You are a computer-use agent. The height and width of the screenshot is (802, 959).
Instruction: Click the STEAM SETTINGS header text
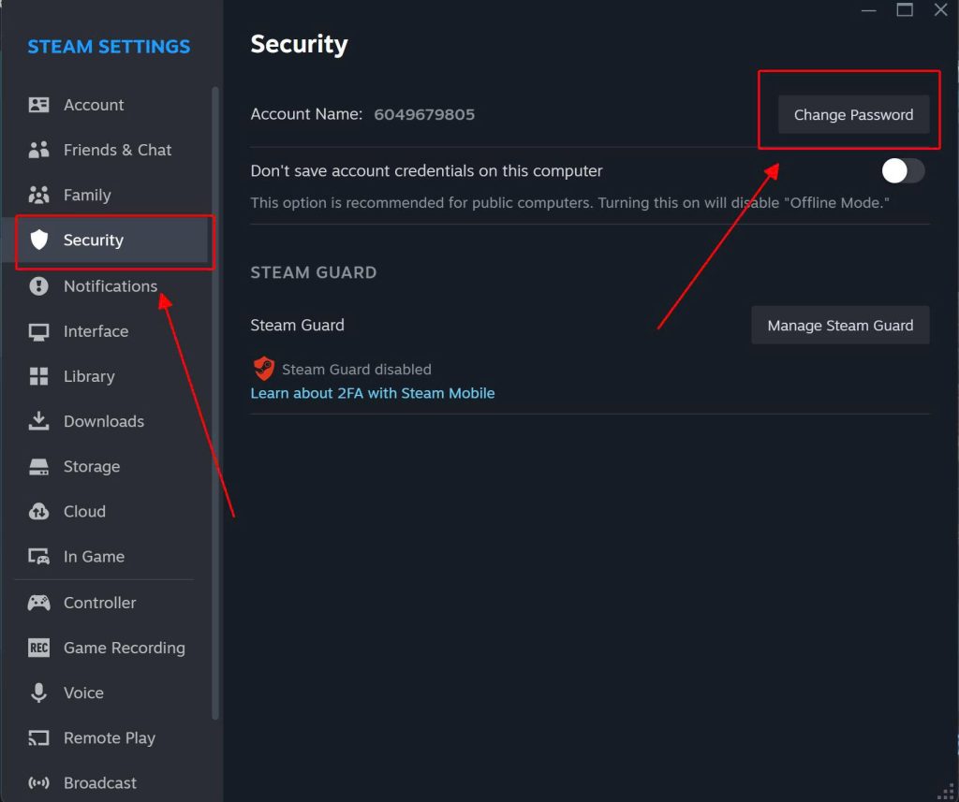[x=109, y=47]
